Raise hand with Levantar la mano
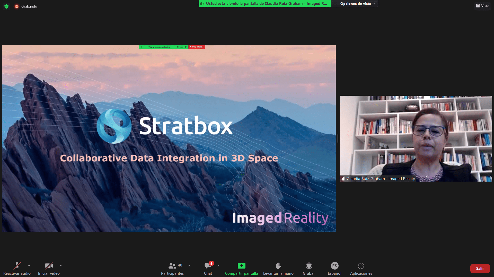494x277 pixels. click(x=278, y=269)
